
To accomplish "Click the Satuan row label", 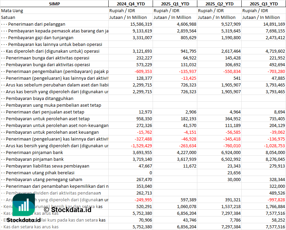I will [x=8, y=18].
